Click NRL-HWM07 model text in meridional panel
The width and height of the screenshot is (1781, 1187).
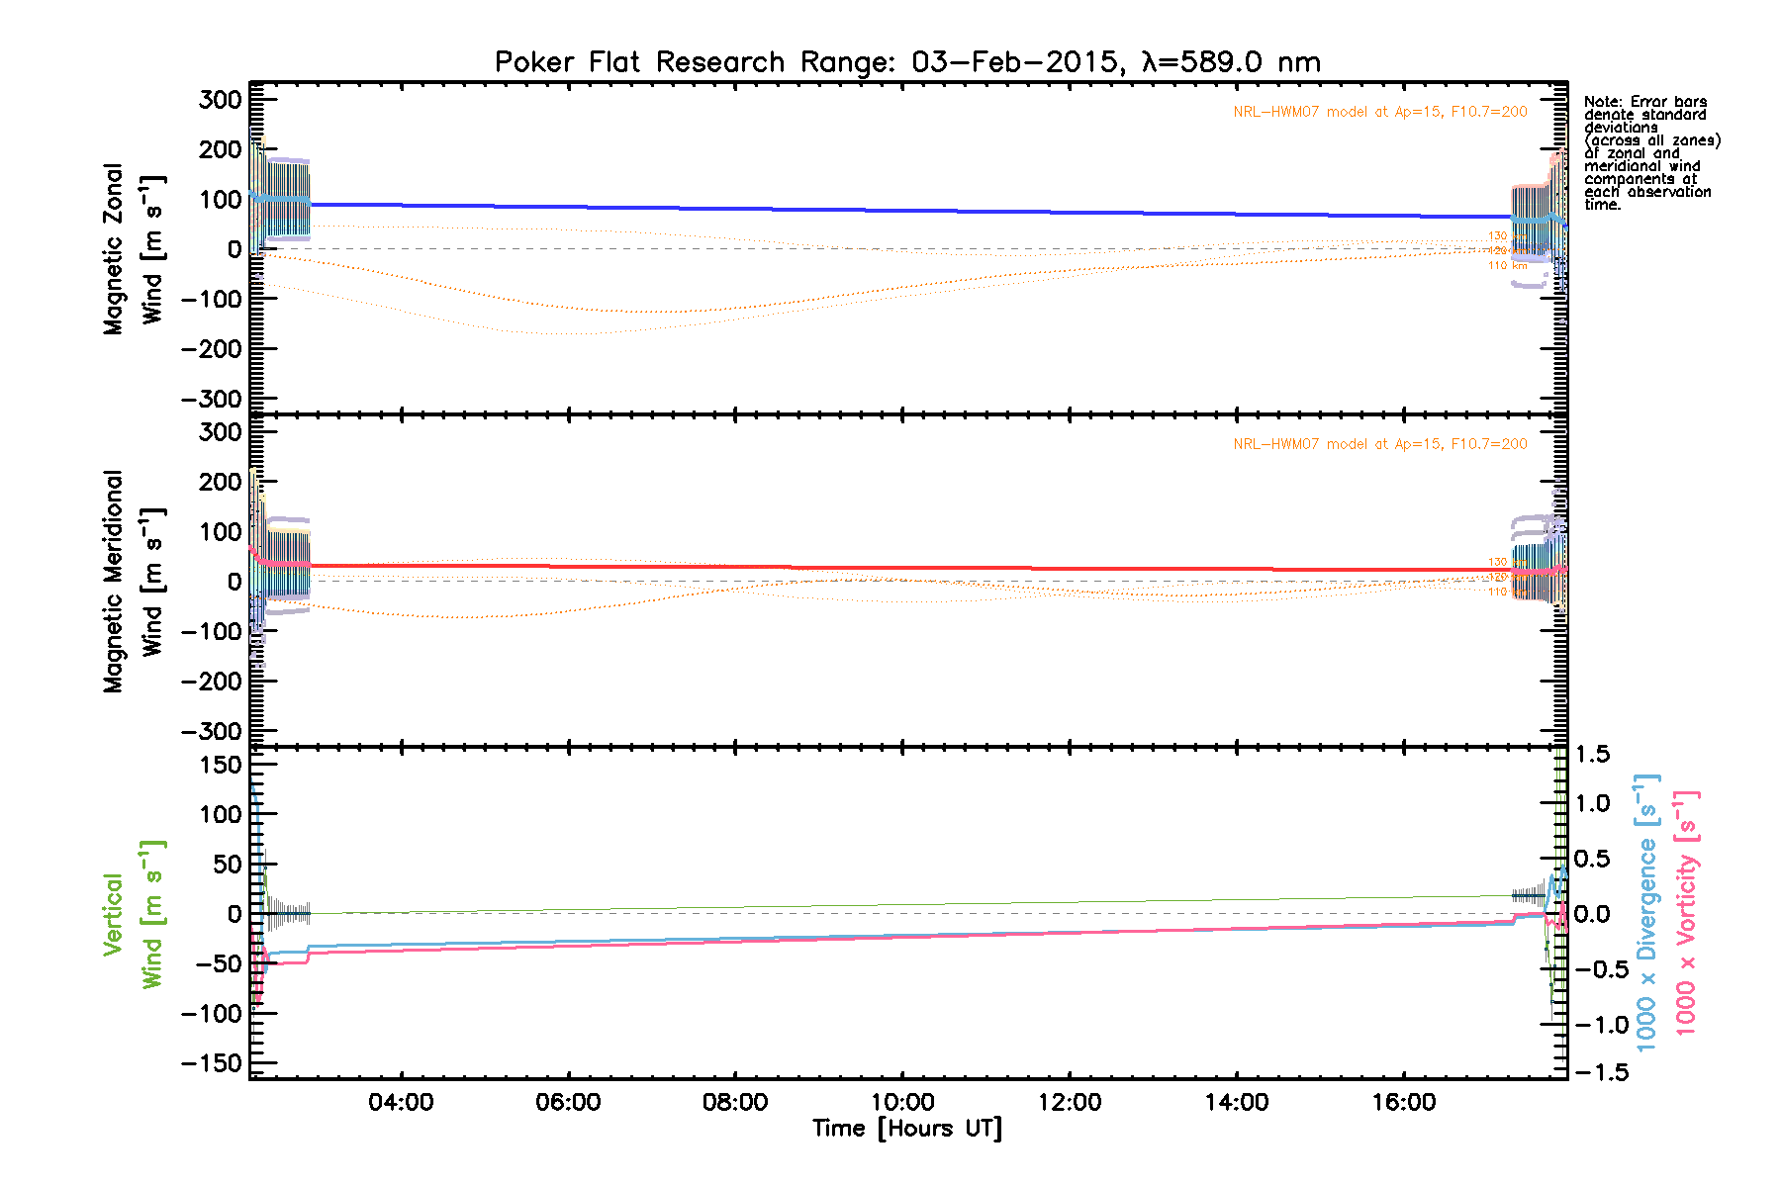(x=1379, y=444)
